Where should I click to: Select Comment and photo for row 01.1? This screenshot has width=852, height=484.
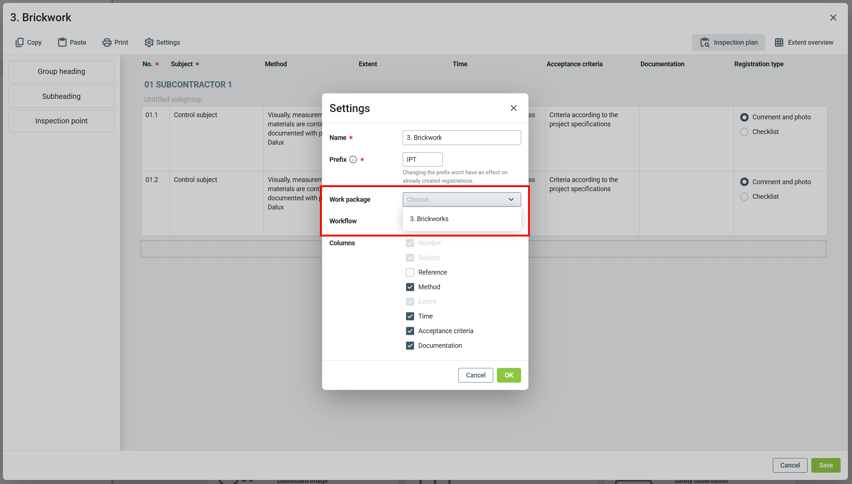pyautogui.click(x=744, y=117)
